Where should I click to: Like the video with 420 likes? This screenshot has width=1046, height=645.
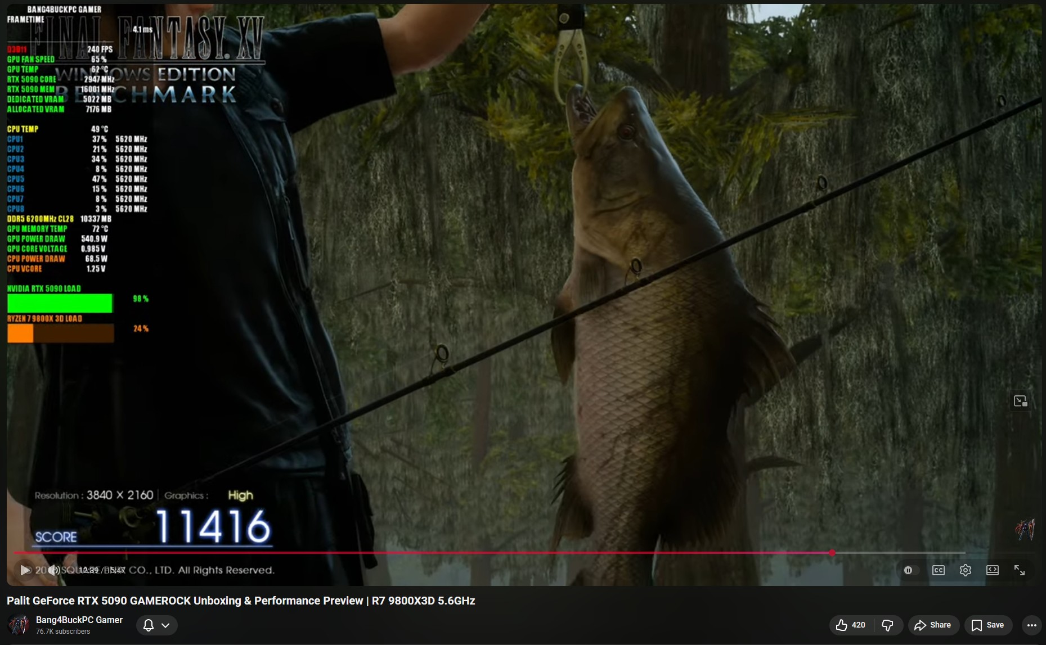[x=850, y=625]
